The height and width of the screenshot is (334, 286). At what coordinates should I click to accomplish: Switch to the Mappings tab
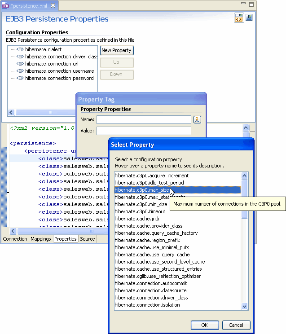(41, 239)
